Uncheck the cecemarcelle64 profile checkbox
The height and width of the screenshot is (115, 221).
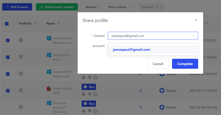[x=8, y=40]
